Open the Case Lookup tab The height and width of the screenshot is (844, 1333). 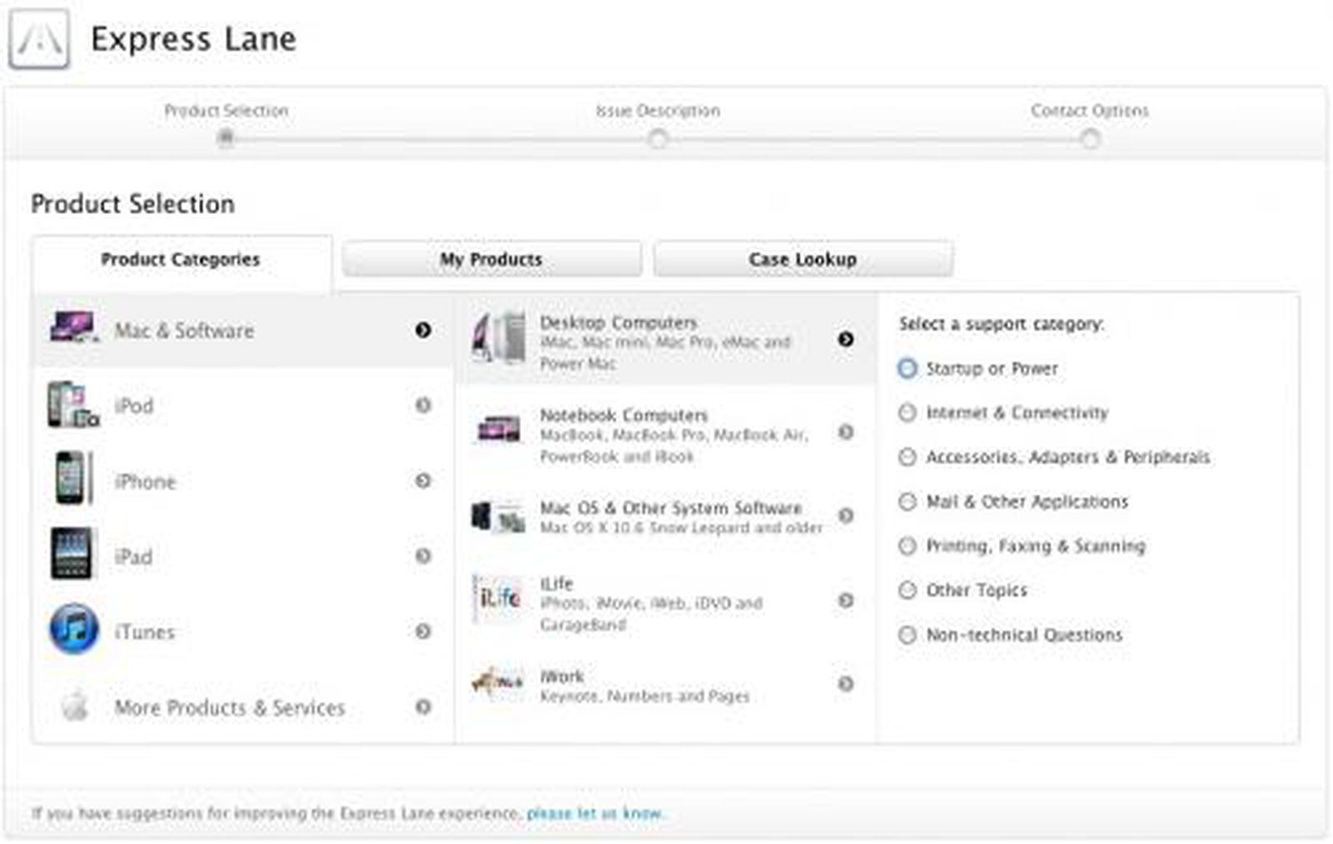(x=802, y=259)
